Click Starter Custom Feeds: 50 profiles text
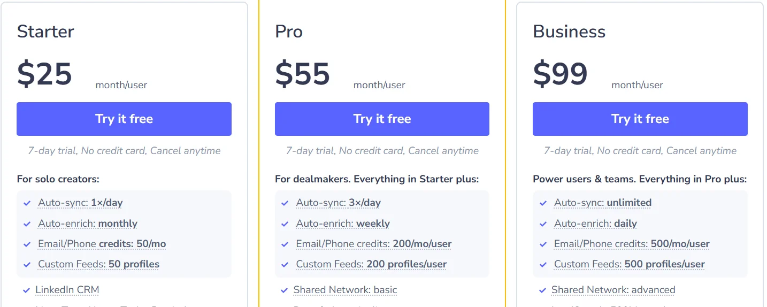The width and height of the screenshot is (767, 307). pyautogui.click(x=98, y=264)
